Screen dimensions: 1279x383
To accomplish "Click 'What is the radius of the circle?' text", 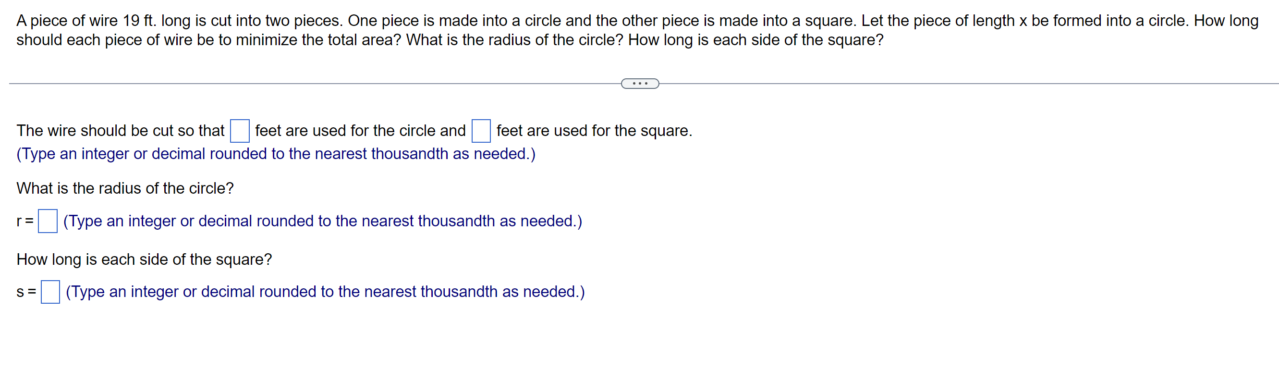I will coord(124,188).
